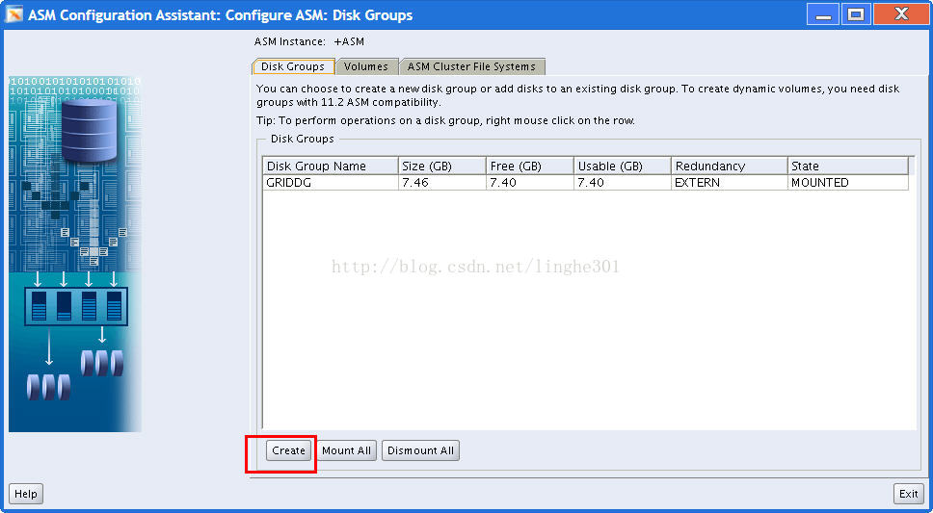The width and height of the screenshot is (933, 513).
Task: Click the ASM Configuration Assistant title bar icon
Action: (13, 14)
